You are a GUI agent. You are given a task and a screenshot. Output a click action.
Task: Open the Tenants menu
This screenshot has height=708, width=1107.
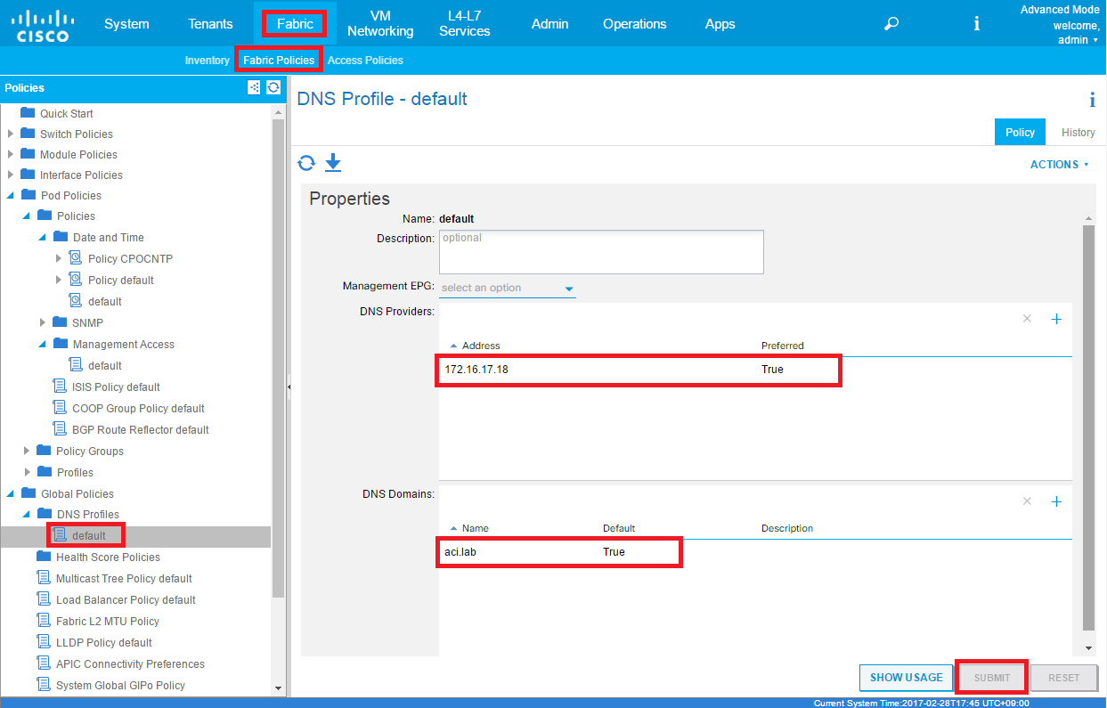pos(210,24)
